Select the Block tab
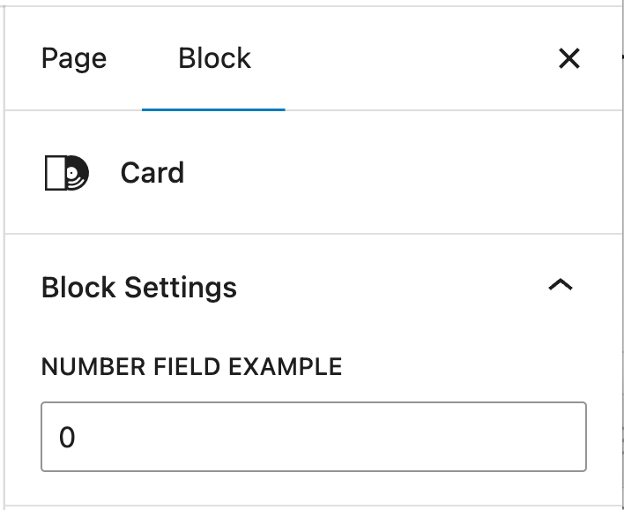Screen dimensions: 624x510 tap(214, 59)
